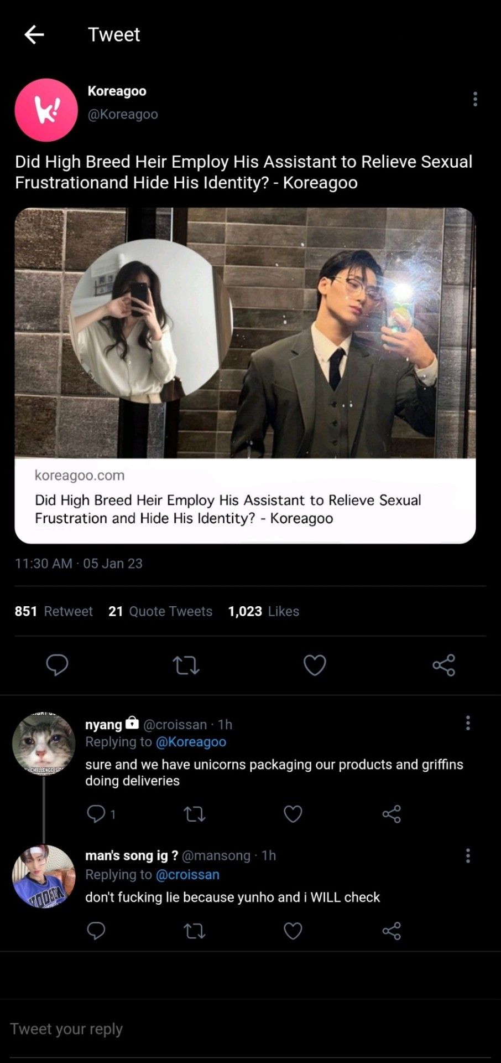The image size is (501, 1063).
Task: Reply to the main Koreagoo tweet
Action: (x=57, y=665)
